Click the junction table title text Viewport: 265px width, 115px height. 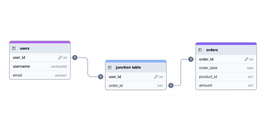[128, 67]
